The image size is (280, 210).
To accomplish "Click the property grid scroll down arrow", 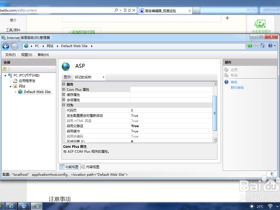I will pos(215,140).
